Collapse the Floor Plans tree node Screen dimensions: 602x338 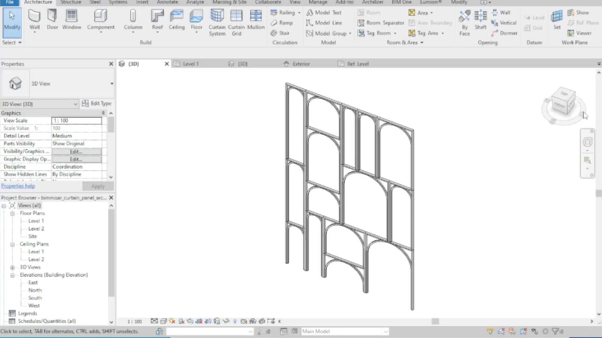point(13,213)
